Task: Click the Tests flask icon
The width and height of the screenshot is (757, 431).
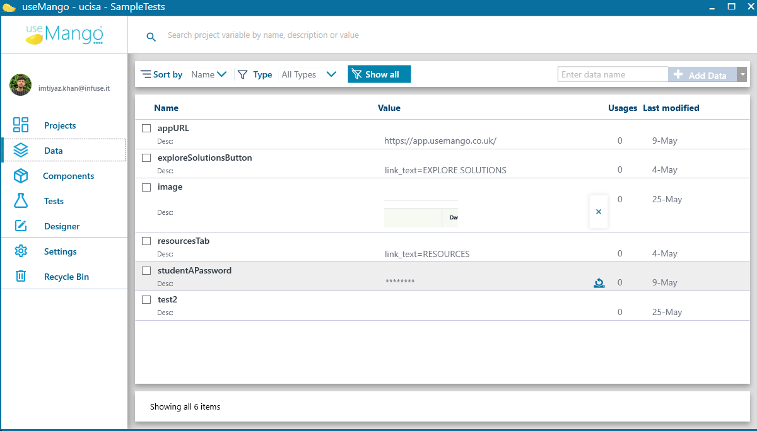Action: (21, 201)
